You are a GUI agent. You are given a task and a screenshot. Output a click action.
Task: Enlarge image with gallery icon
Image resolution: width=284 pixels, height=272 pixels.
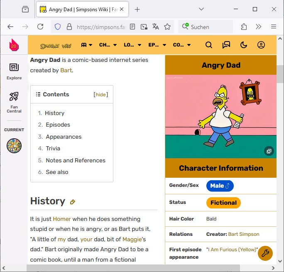tap(269, 151)
